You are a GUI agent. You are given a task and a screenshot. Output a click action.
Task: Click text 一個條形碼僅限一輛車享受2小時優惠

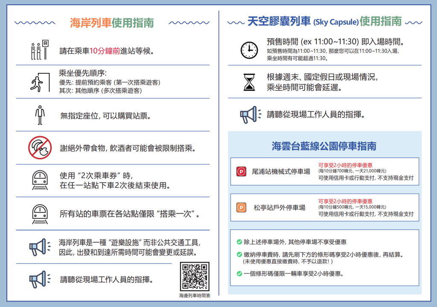(x=294, y=274)
